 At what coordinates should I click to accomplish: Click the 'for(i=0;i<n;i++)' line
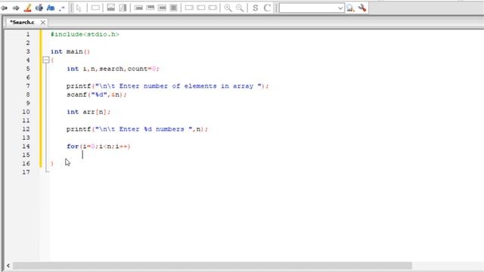tap(98, 147)
